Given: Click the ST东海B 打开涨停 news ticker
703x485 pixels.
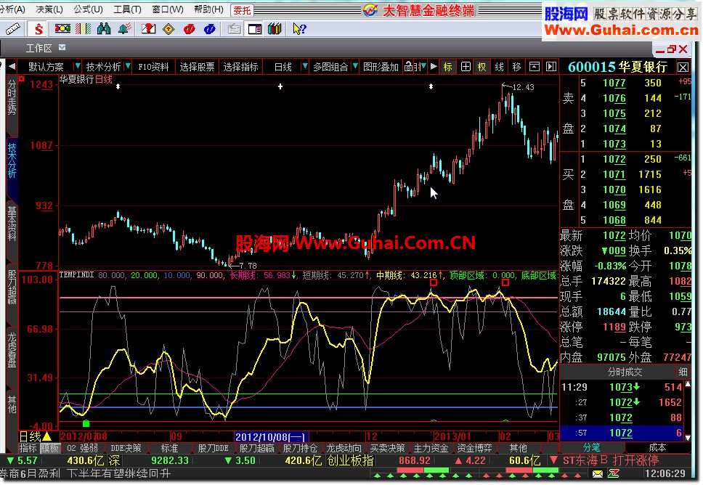Looking at the screenshot, I should coord(611,460).
